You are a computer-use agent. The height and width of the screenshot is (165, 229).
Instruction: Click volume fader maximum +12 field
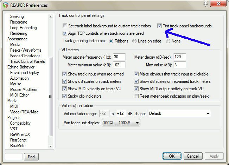(121, 113)
